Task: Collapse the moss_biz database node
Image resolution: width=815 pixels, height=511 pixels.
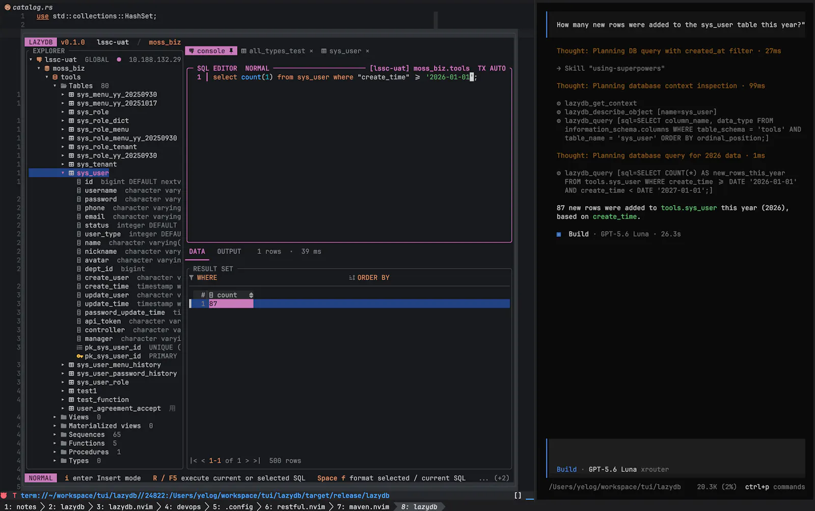Action: tap(39, 68)
